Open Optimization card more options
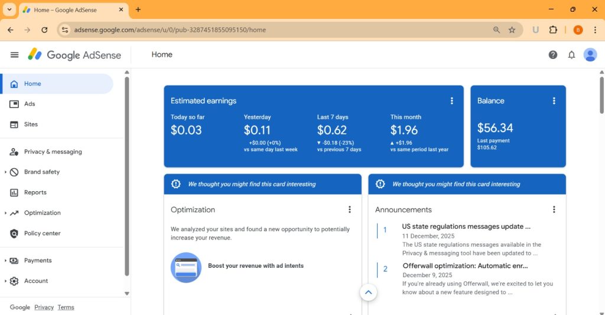The height and width of the screenshot is (315, 605). tap(349, 209)
